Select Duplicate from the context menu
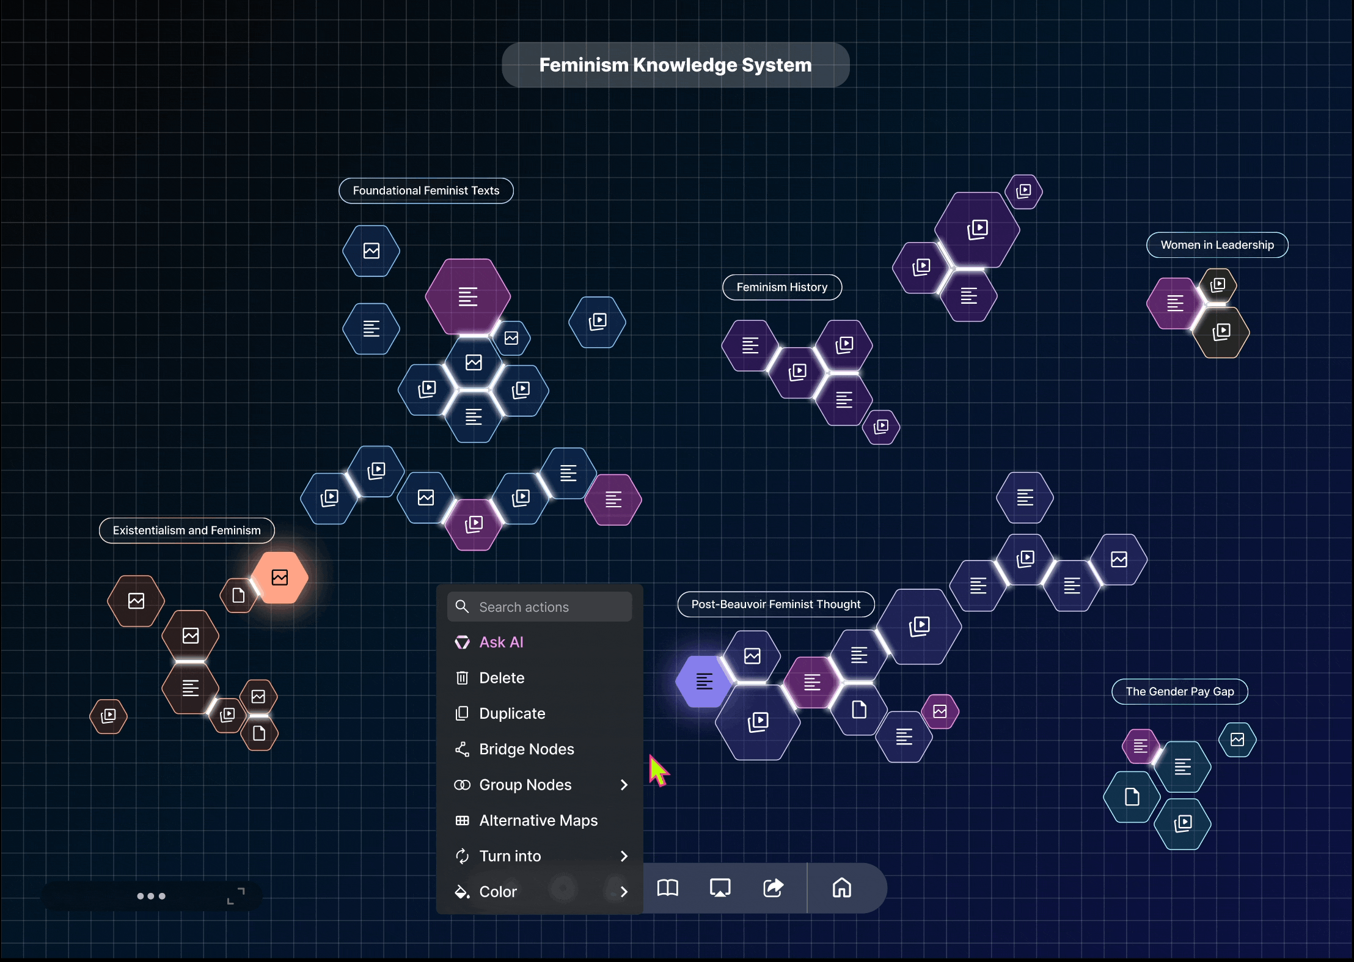Viewport: 1354px width, 962px height. pyautogui.click(x=512, y=713)
